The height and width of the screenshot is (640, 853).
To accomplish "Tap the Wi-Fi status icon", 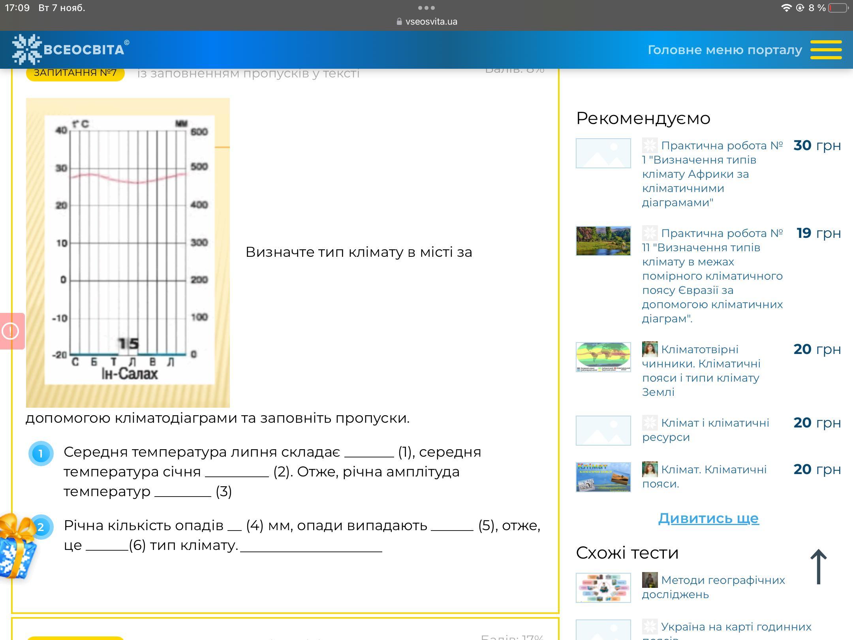I will click(x=786, y=8).
